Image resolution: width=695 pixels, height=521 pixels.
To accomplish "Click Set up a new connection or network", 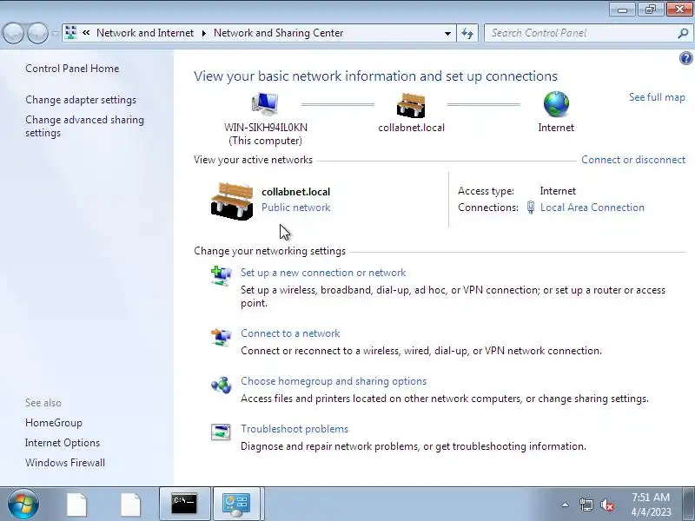I will click(323, 273).
